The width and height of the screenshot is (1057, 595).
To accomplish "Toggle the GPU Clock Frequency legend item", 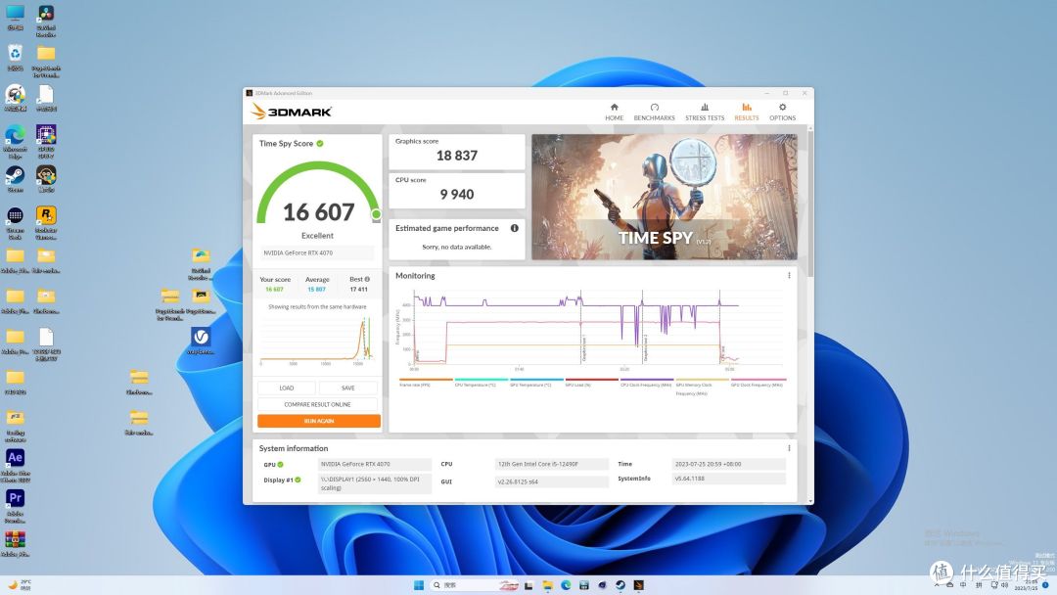I will tap(758, 382).
